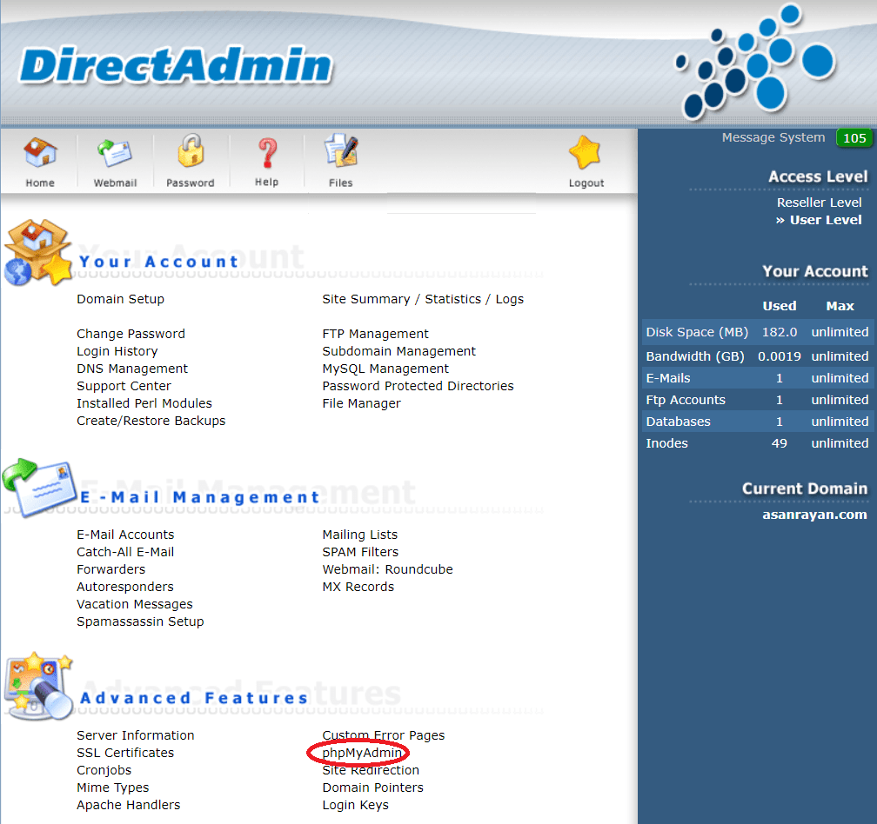Switch to Reseller Level access

click(x=819, y=203)
